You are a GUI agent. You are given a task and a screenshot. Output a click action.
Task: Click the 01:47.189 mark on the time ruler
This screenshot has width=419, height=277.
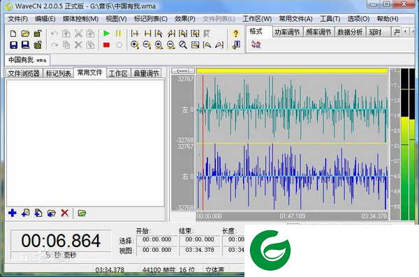point(293,216)
